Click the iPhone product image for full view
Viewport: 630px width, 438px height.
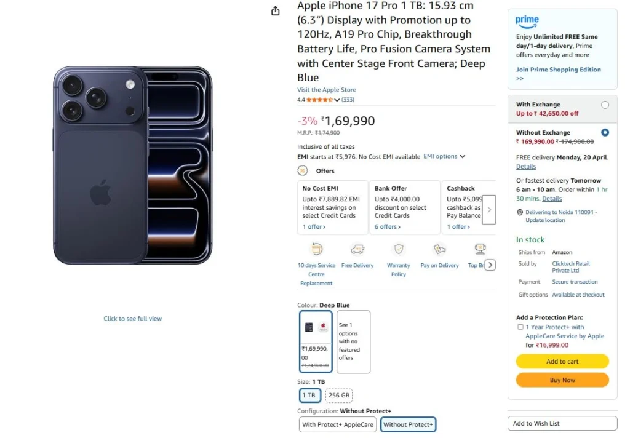(x=132, y=166)
